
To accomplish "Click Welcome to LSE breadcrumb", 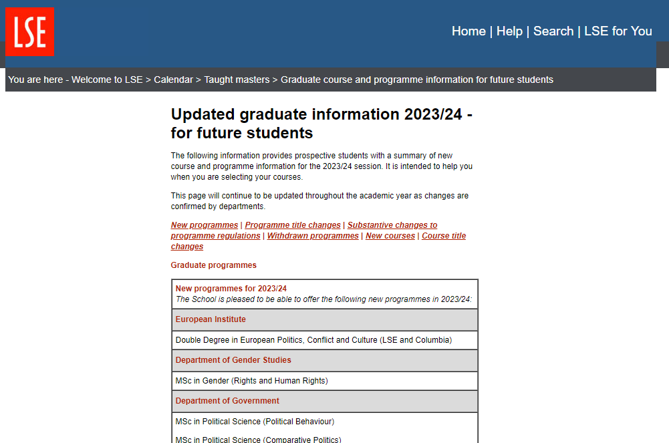I will tap(107, 80).
